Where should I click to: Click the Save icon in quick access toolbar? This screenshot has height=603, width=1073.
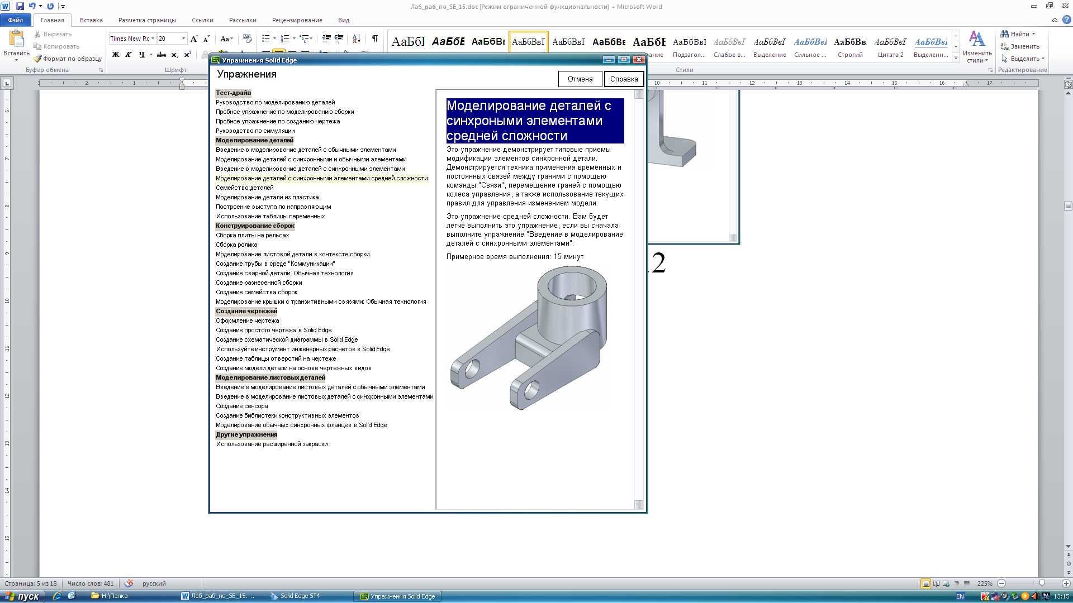(x=20, y=6)
